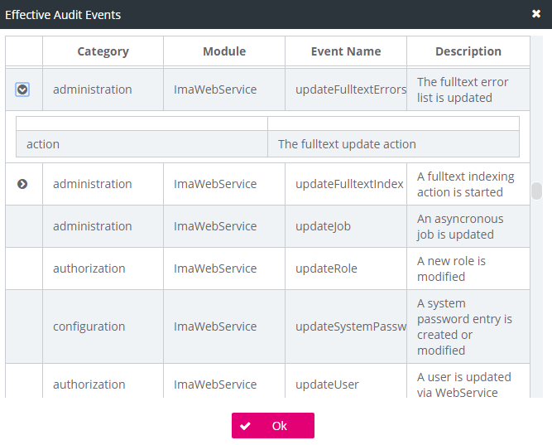Click the configuration category cell
552x445 pixels.
pos(89,326)
